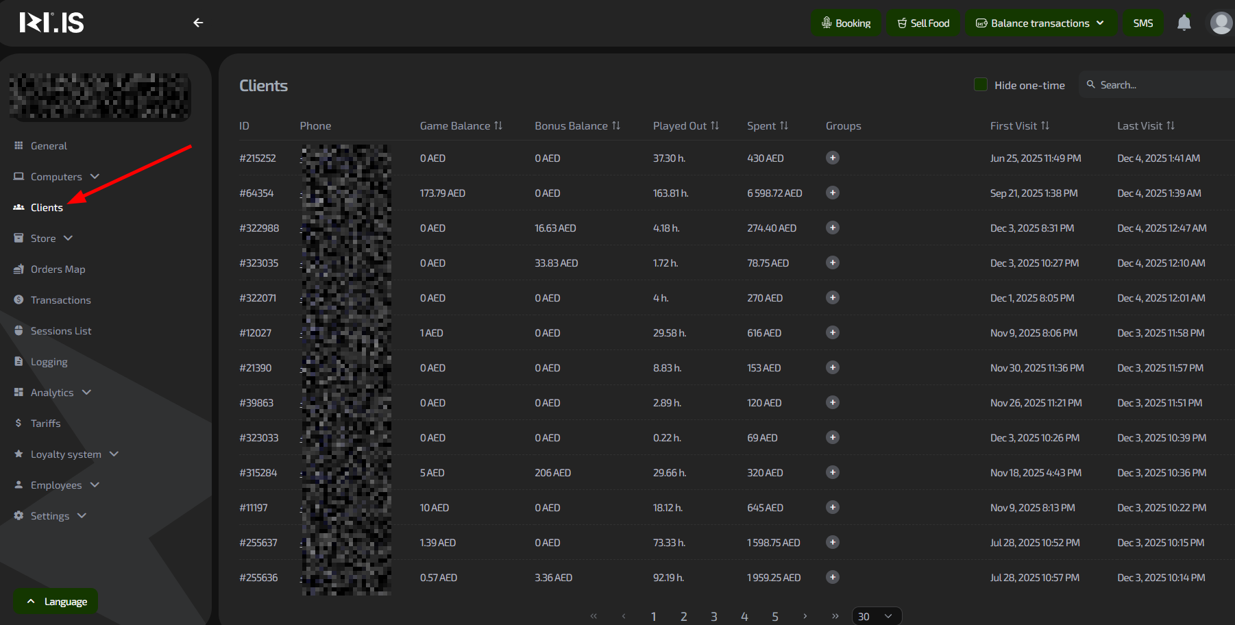Collapse sidebar with the back arrow
This screenshot has height=625, width=1235.
coord(198,23)
